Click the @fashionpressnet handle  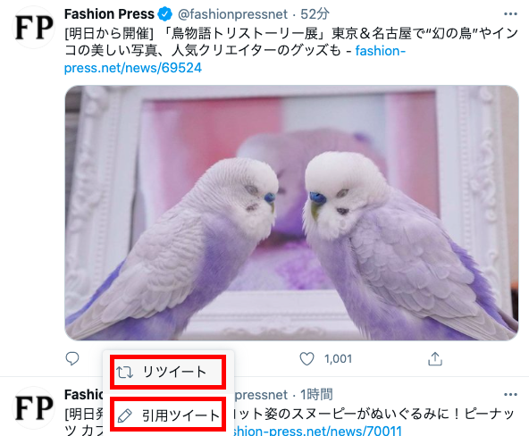coord(233,14)
